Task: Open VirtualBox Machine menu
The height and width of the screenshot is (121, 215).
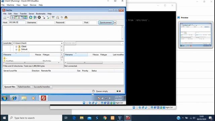Action: coord(10,5)
